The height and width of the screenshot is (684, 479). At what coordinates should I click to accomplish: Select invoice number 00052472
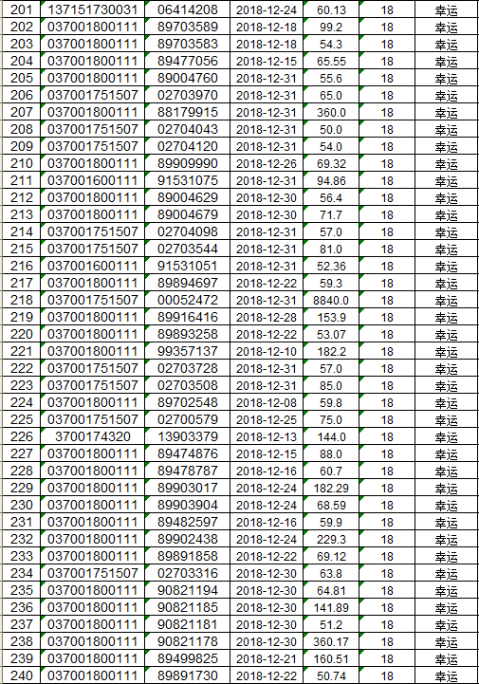pyautogui.click(x=187, y=300)
